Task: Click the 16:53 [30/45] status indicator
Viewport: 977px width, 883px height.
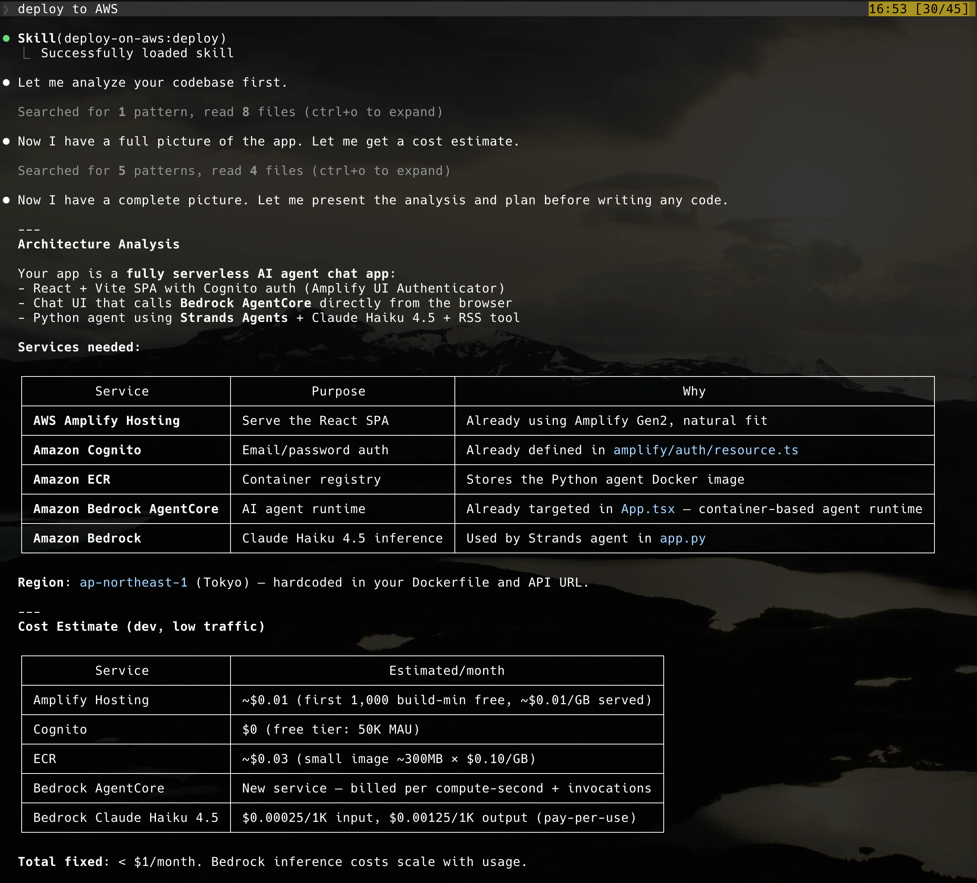Action: (918, 9)
